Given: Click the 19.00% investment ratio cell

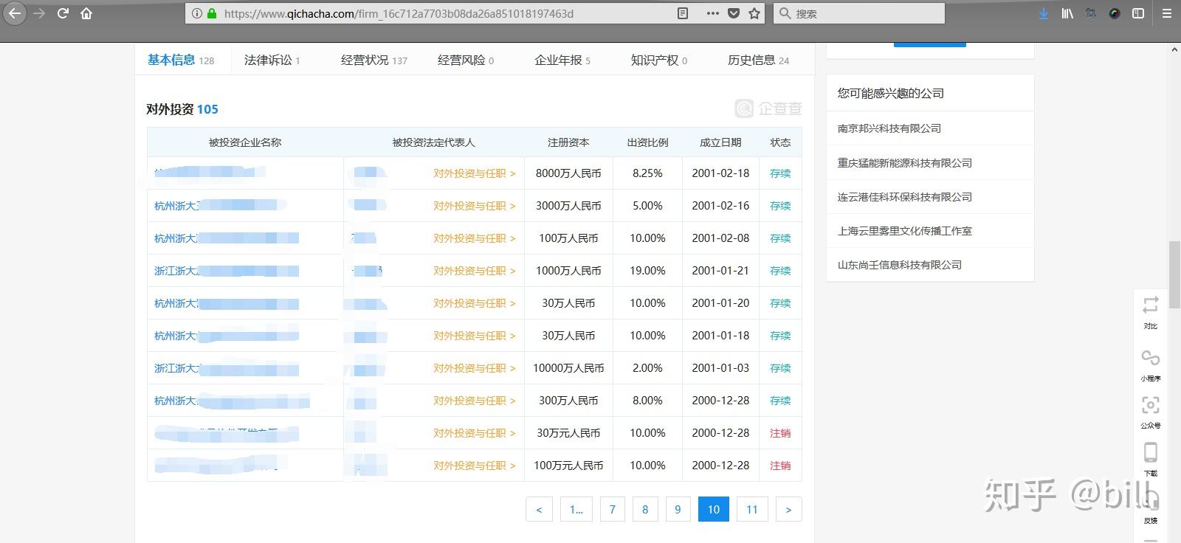Looking at the screenshot, I should coord(647,271).
